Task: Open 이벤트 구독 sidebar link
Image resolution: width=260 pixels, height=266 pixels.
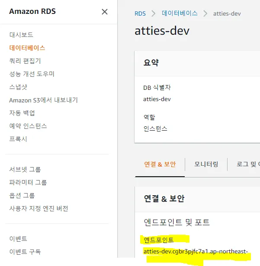Action: 25,252
